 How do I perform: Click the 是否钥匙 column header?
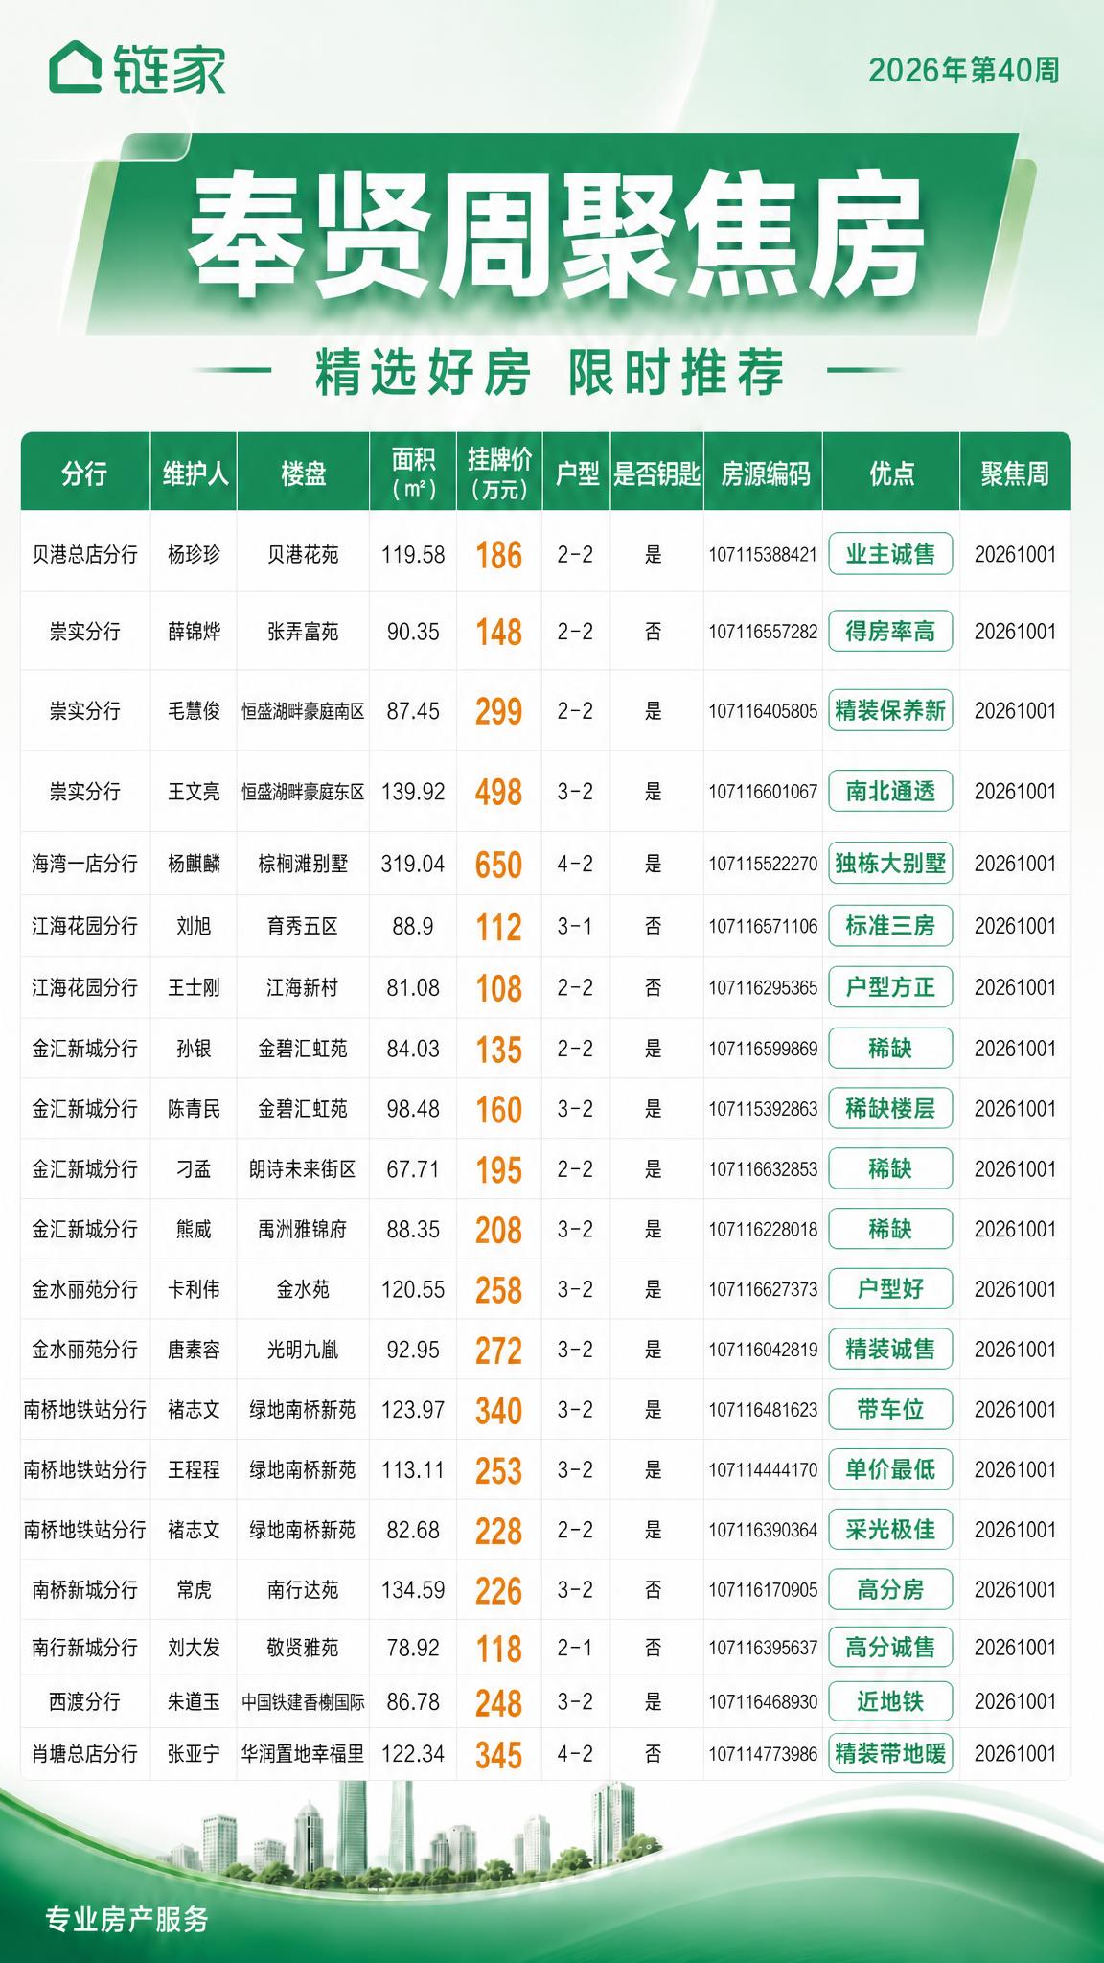pyautogui.click(x=657, y=473)
